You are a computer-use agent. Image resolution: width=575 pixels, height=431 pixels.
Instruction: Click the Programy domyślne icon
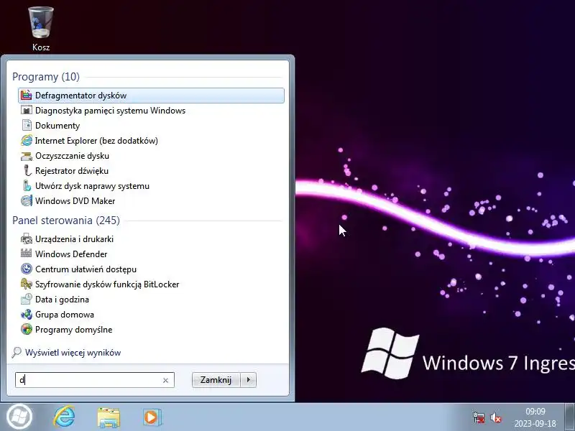[27, 330]
